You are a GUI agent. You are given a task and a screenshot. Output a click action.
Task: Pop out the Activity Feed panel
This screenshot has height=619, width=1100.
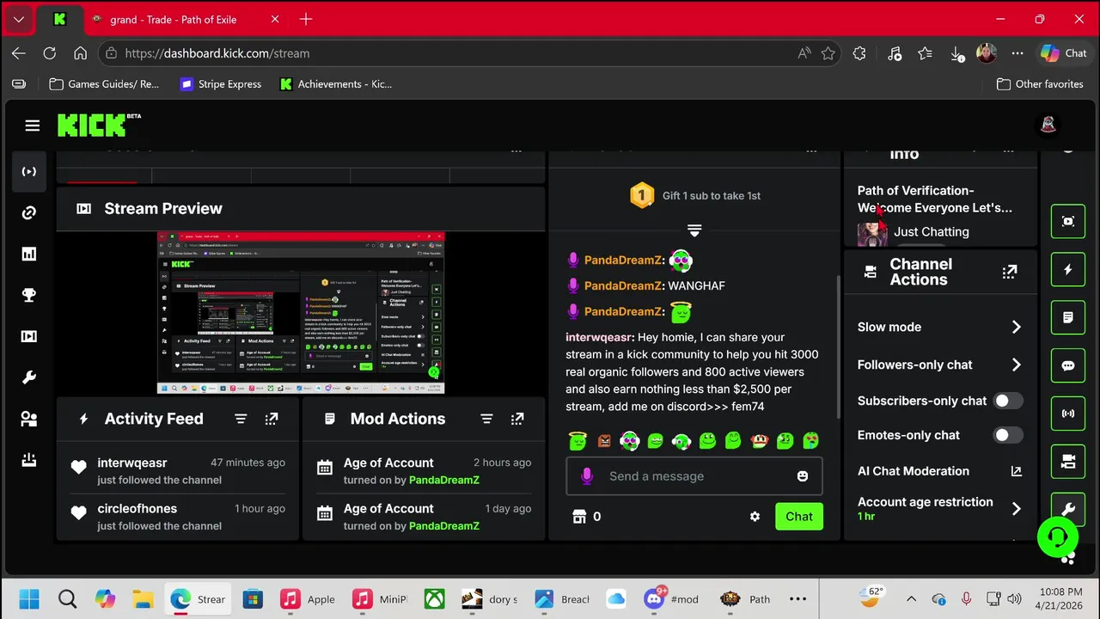pyautogui.click(x=272, y=419)
